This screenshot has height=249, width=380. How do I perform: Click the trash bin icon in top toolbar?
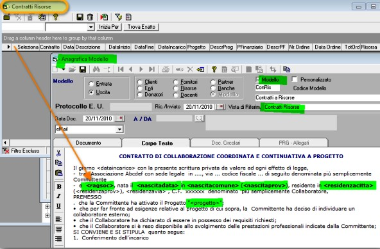[90, 17]
